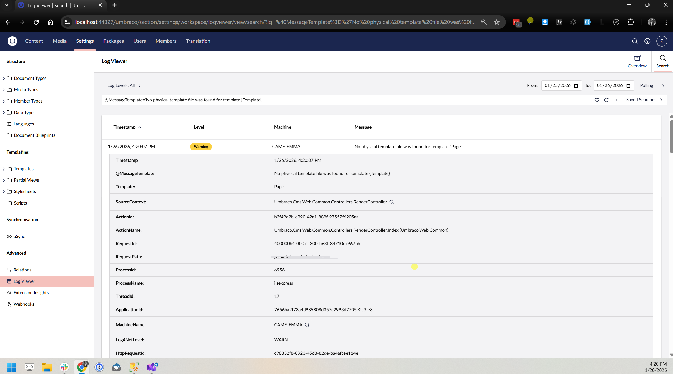Open the Content section
The image size is (673, 374).
tap(34, 41)
